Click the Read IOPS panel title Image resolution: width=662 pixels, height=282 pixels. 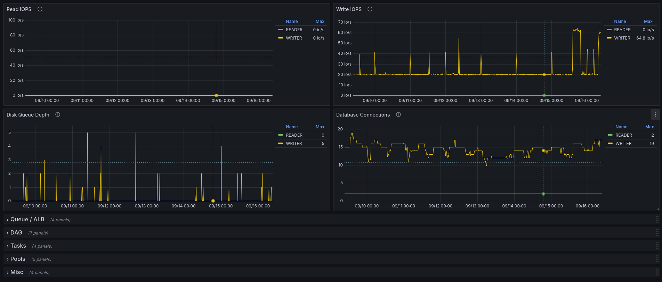tap(19, 9)
